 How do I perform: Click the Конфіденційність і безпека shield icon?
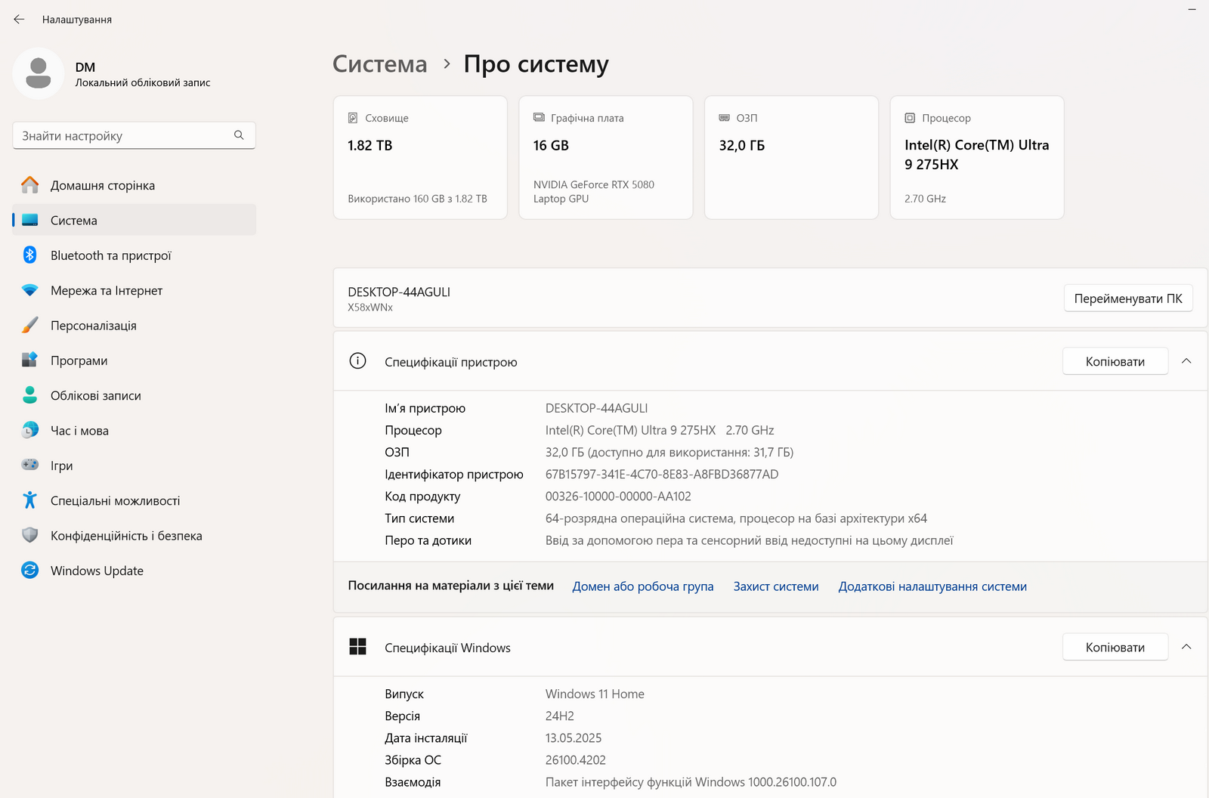pyautogui.click(x=30, y=535)
